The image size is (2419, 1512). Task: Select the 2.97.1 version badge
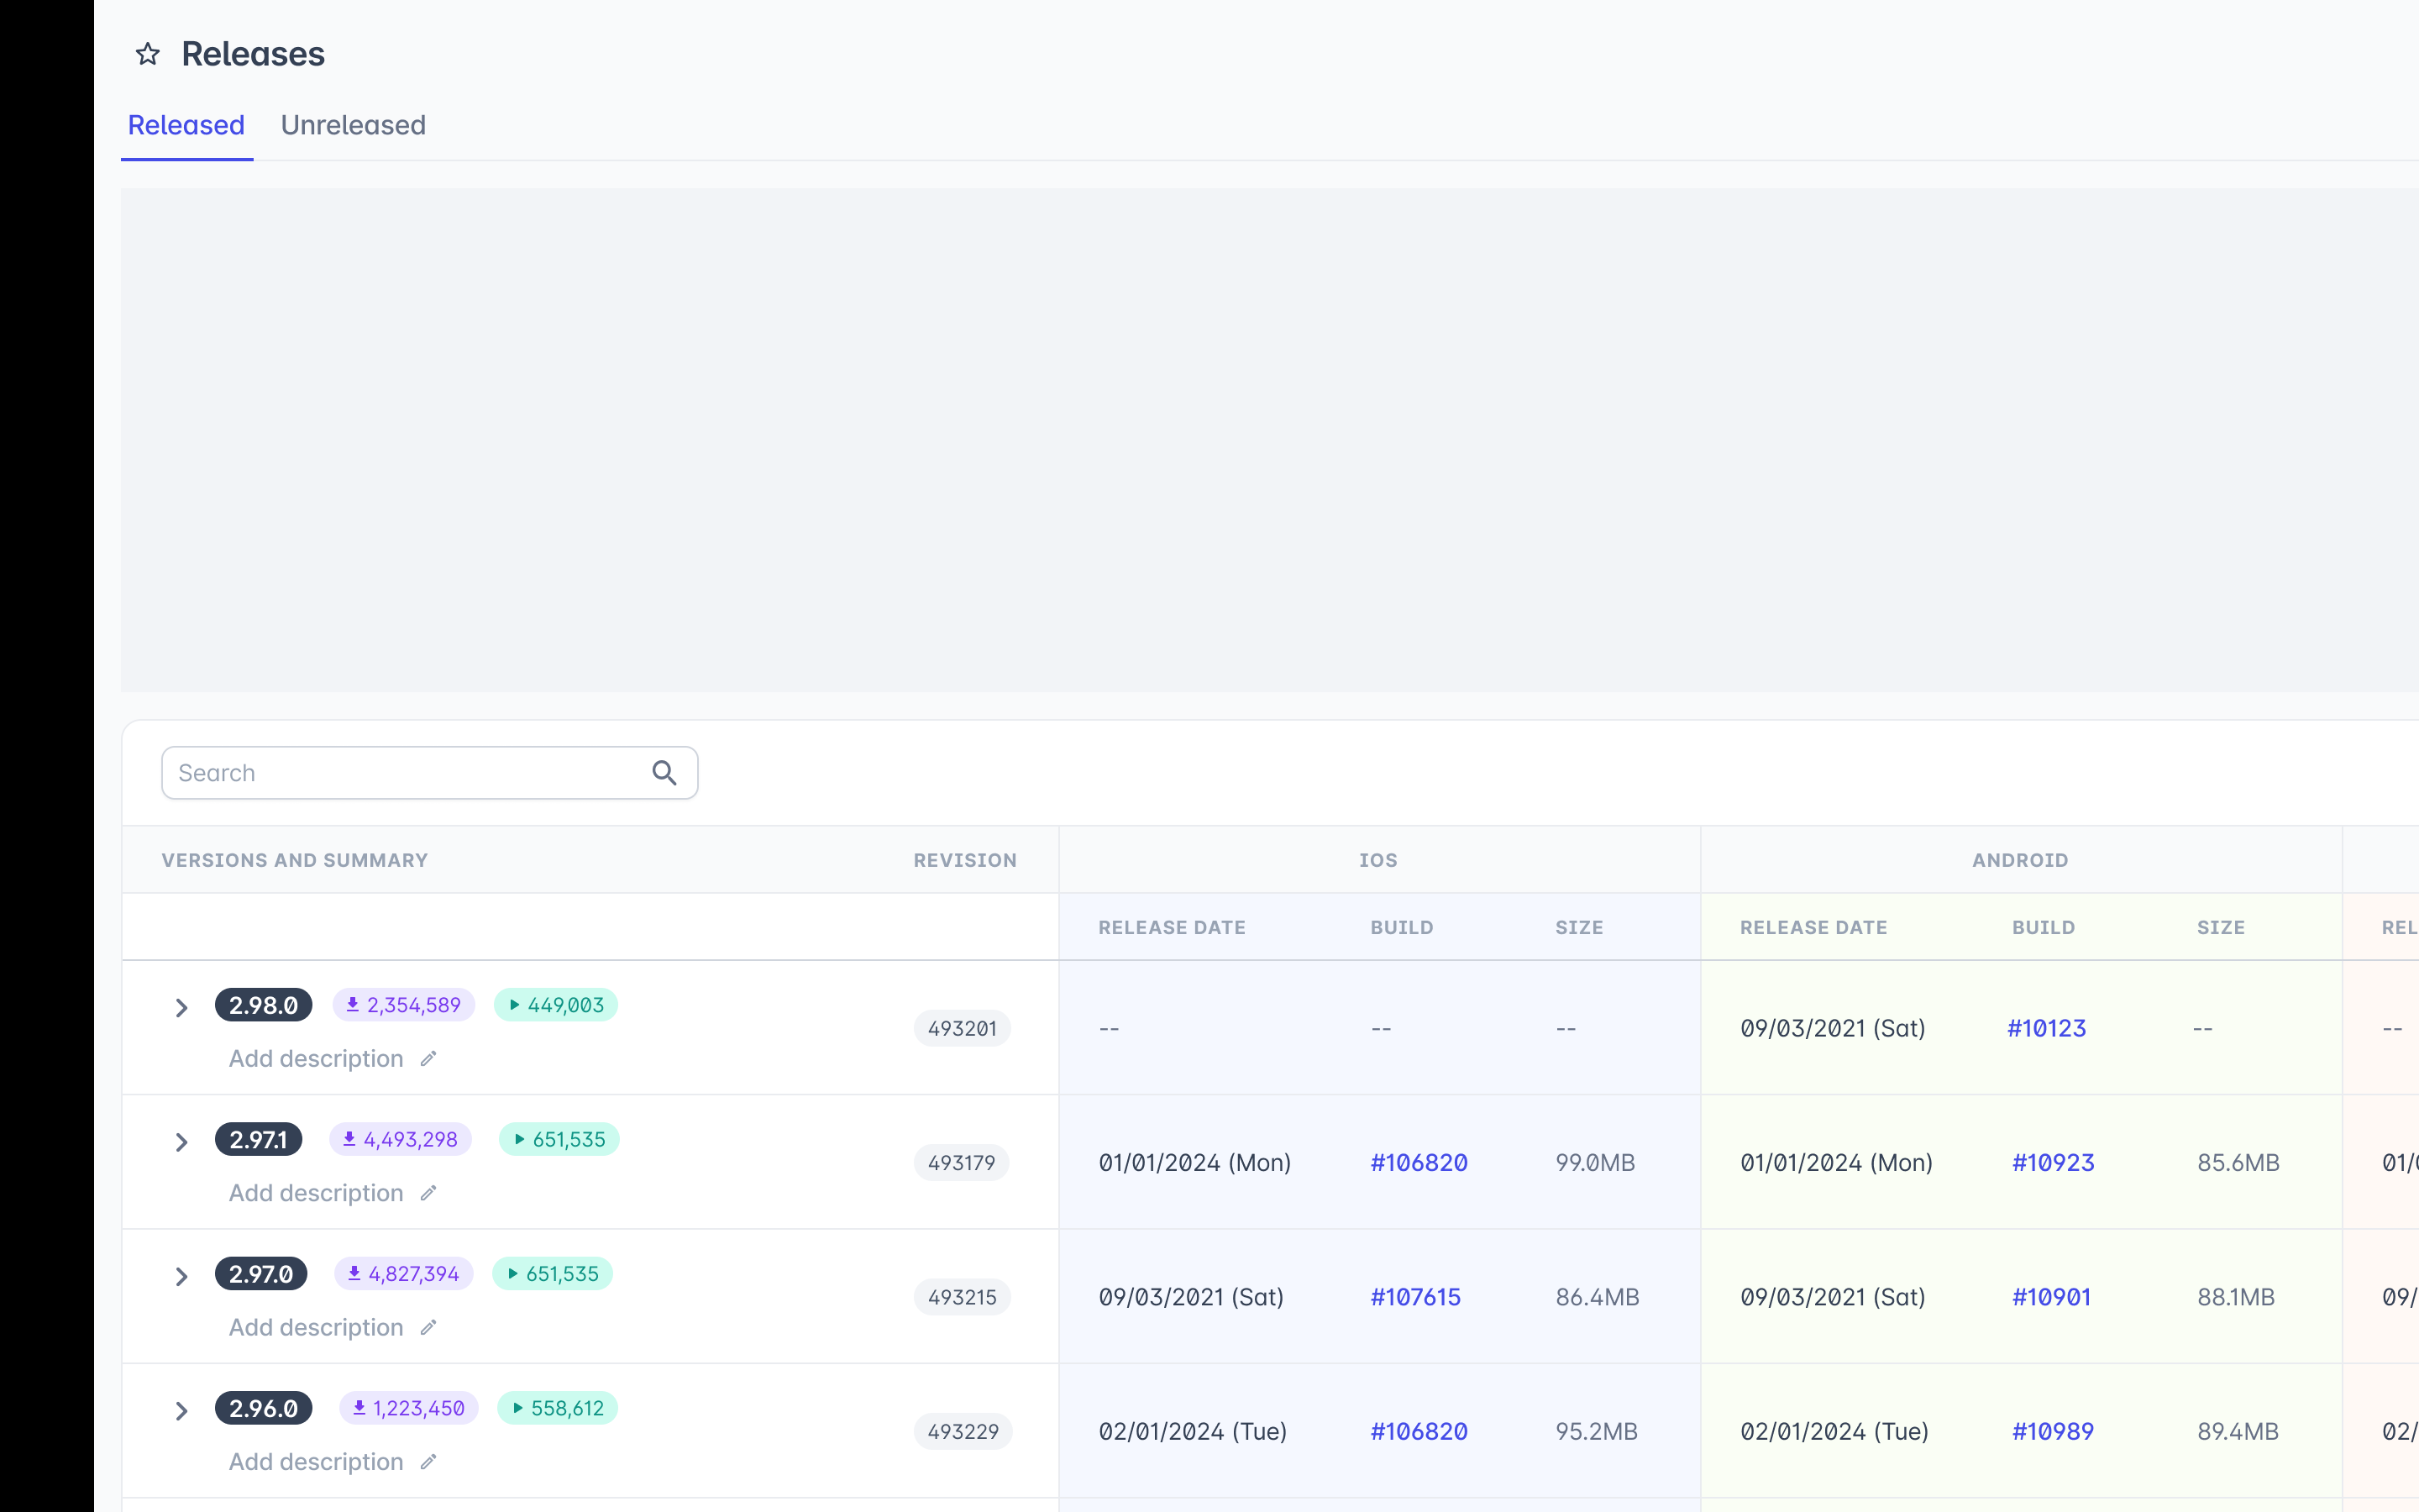259,1139
